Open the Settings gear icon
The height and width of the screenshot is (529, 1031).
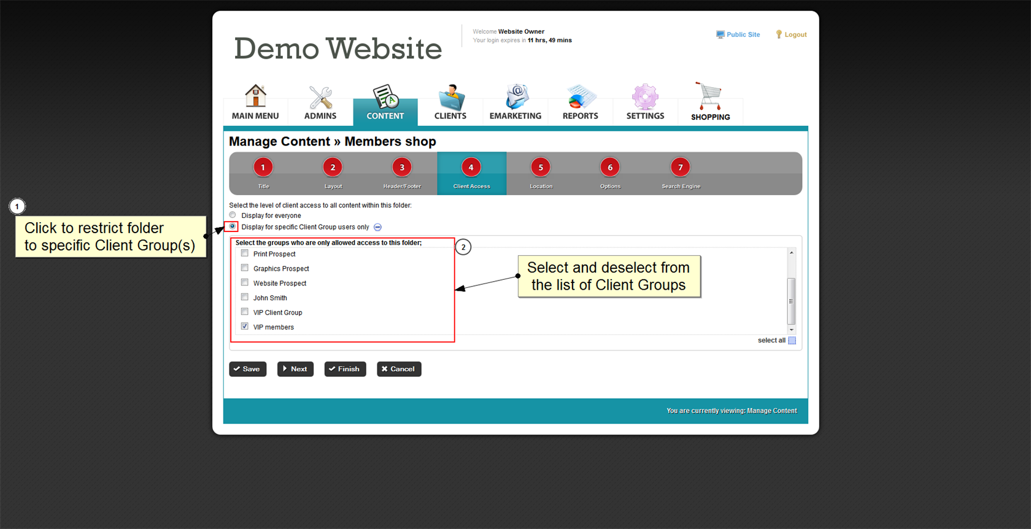(645, 97)
